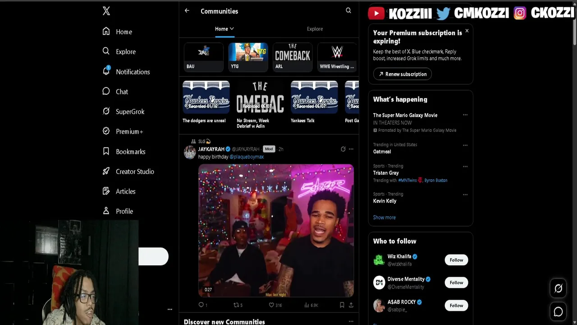Viewport: 577px width, 325px height.
Task: Open Explore in the sidebar
Action: point(119,51)
